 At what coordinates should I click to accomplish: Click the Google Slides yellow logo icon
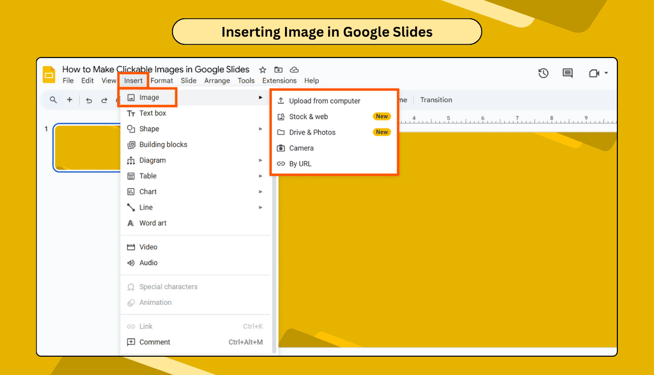point(49,74)
